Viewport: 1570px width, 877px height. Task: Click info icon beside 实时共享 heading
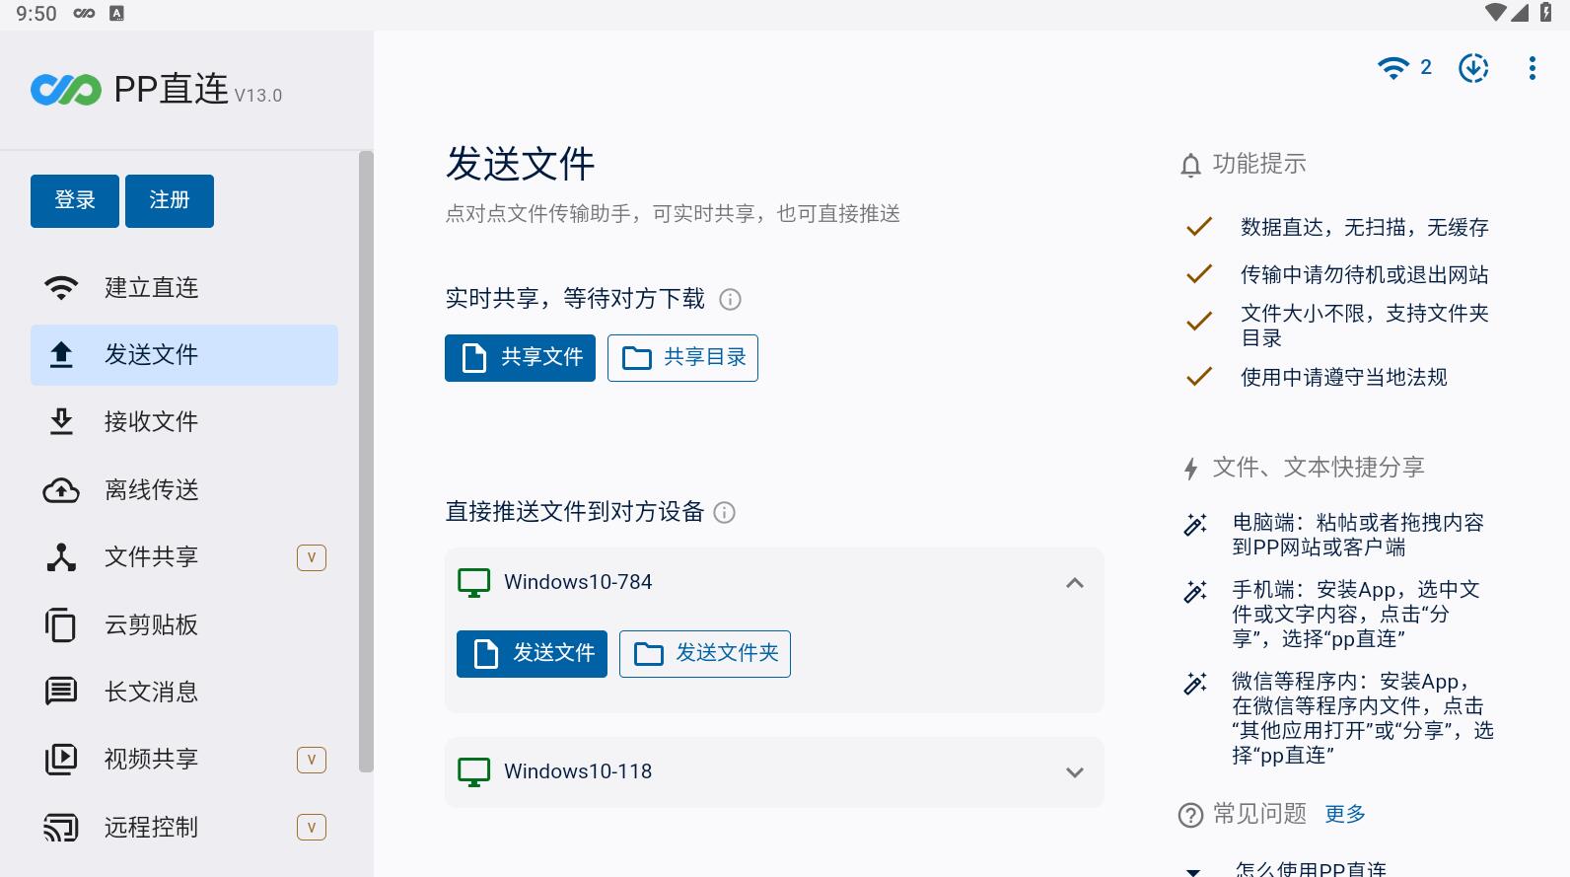(x=730, y=299)
